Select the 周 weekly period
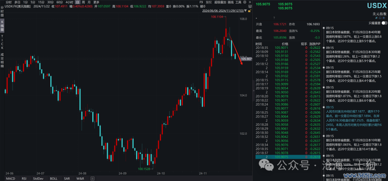Viewport: 388px width, 181px height. point(83,2)
